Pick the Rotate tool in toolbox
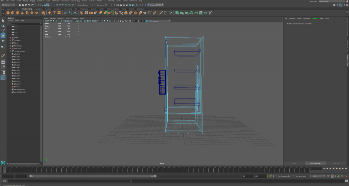The width and height of the screenshot is (349, 186). (x=3, y=41)
